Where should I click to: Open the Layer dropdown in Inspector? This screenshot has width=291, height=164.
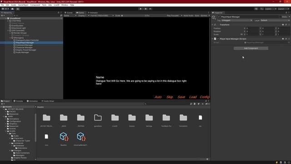pos(275,20)
